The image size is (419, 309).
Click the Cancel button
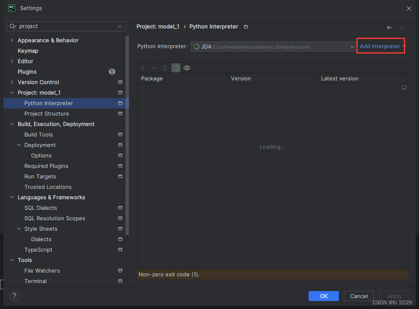coord(359,296)
